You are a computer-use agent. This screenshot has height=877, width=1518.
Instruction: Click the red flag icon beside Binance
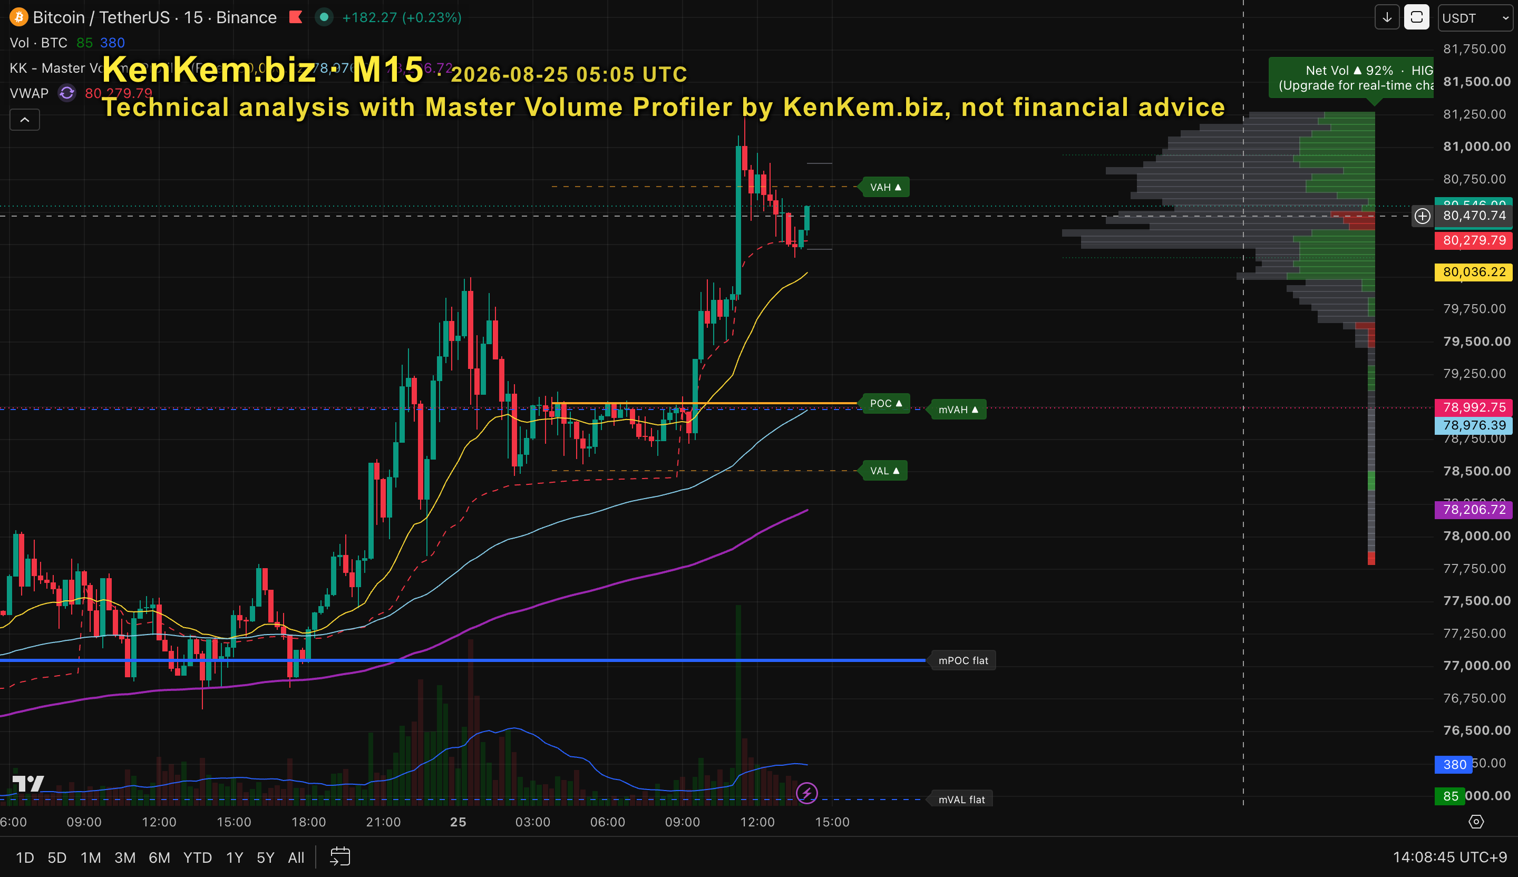click(x=296, y=17)
